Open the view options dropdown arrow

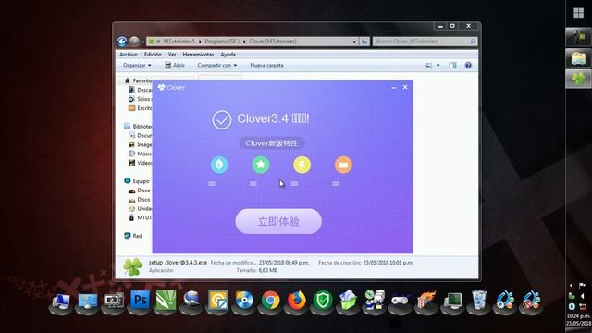[438, 66]
